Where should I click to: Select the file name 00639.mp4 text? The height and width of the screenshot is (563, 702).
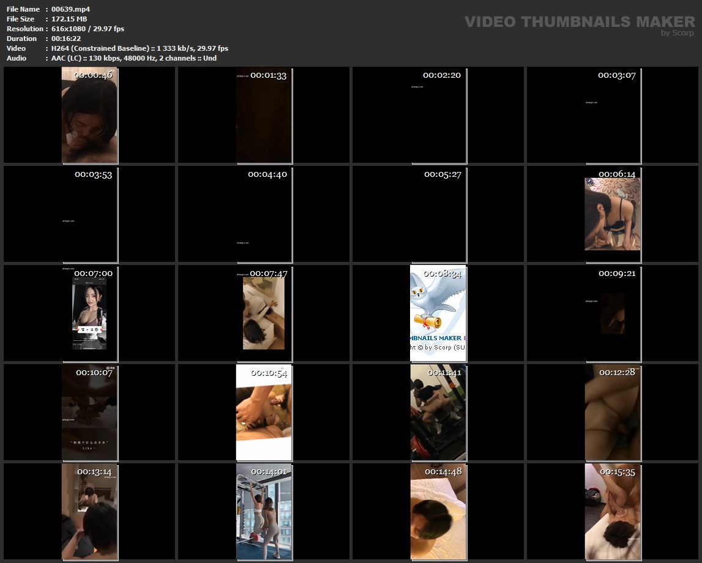tap(67, 9)
